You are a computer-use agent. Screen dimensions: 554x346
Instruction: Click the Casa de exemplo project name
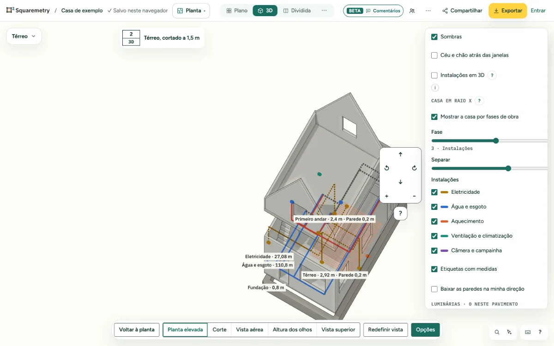click(82, 11)
